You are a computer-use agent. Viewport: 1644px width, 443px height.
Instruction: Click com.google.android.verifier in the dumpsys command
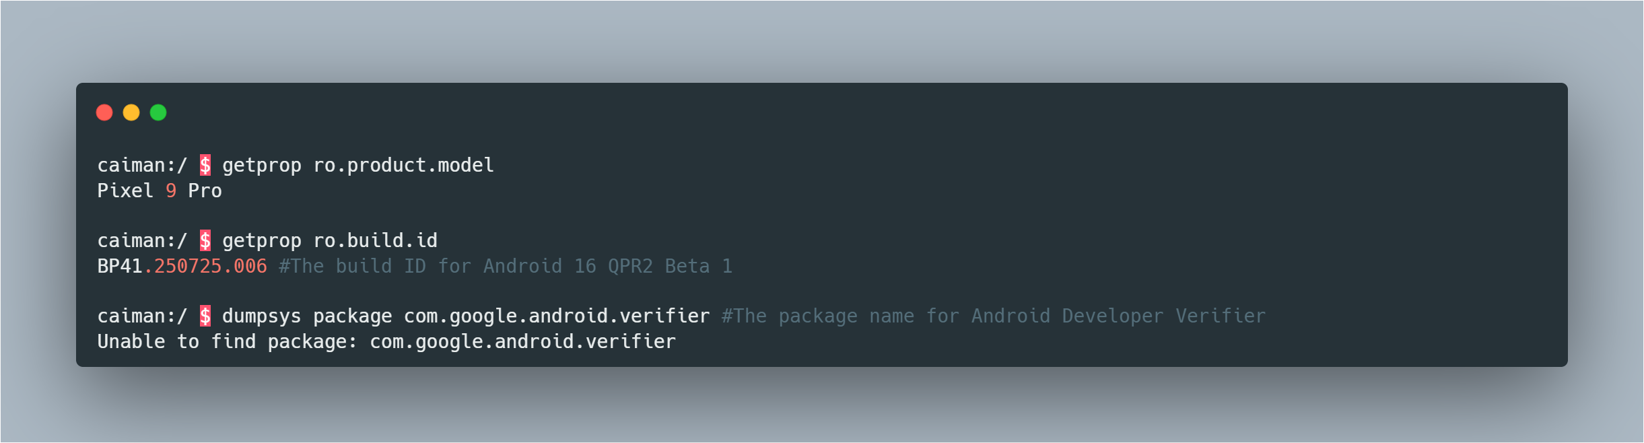point(557,316)
